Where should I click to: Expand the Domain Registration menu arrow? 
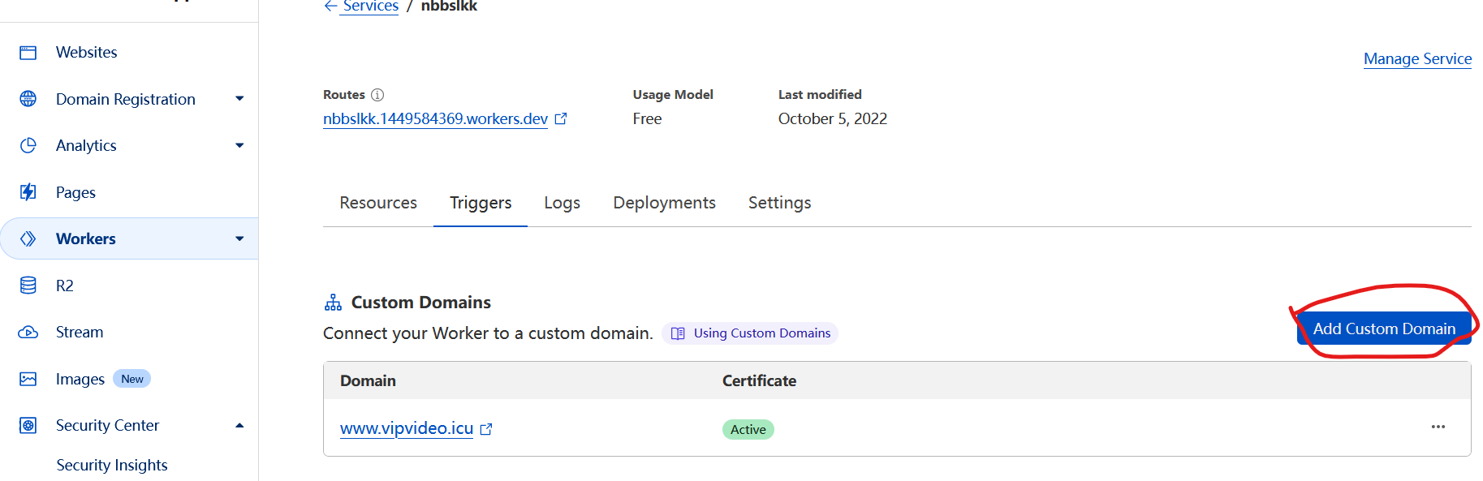click(x=239, y=99)
